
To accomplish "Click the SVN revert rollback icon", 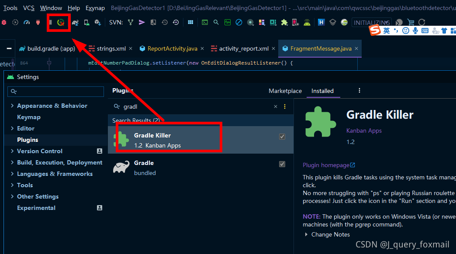I will pos(176,22).
